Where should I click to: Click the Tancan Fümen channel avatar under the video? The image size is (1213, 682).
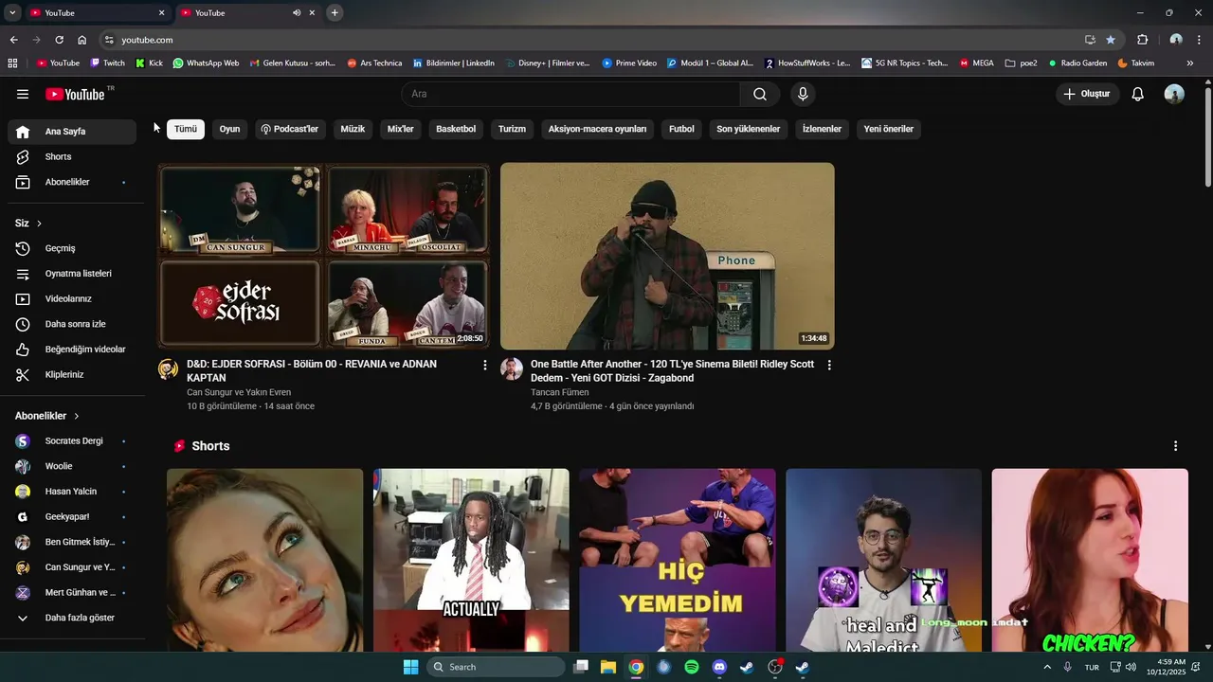(512, 369)
